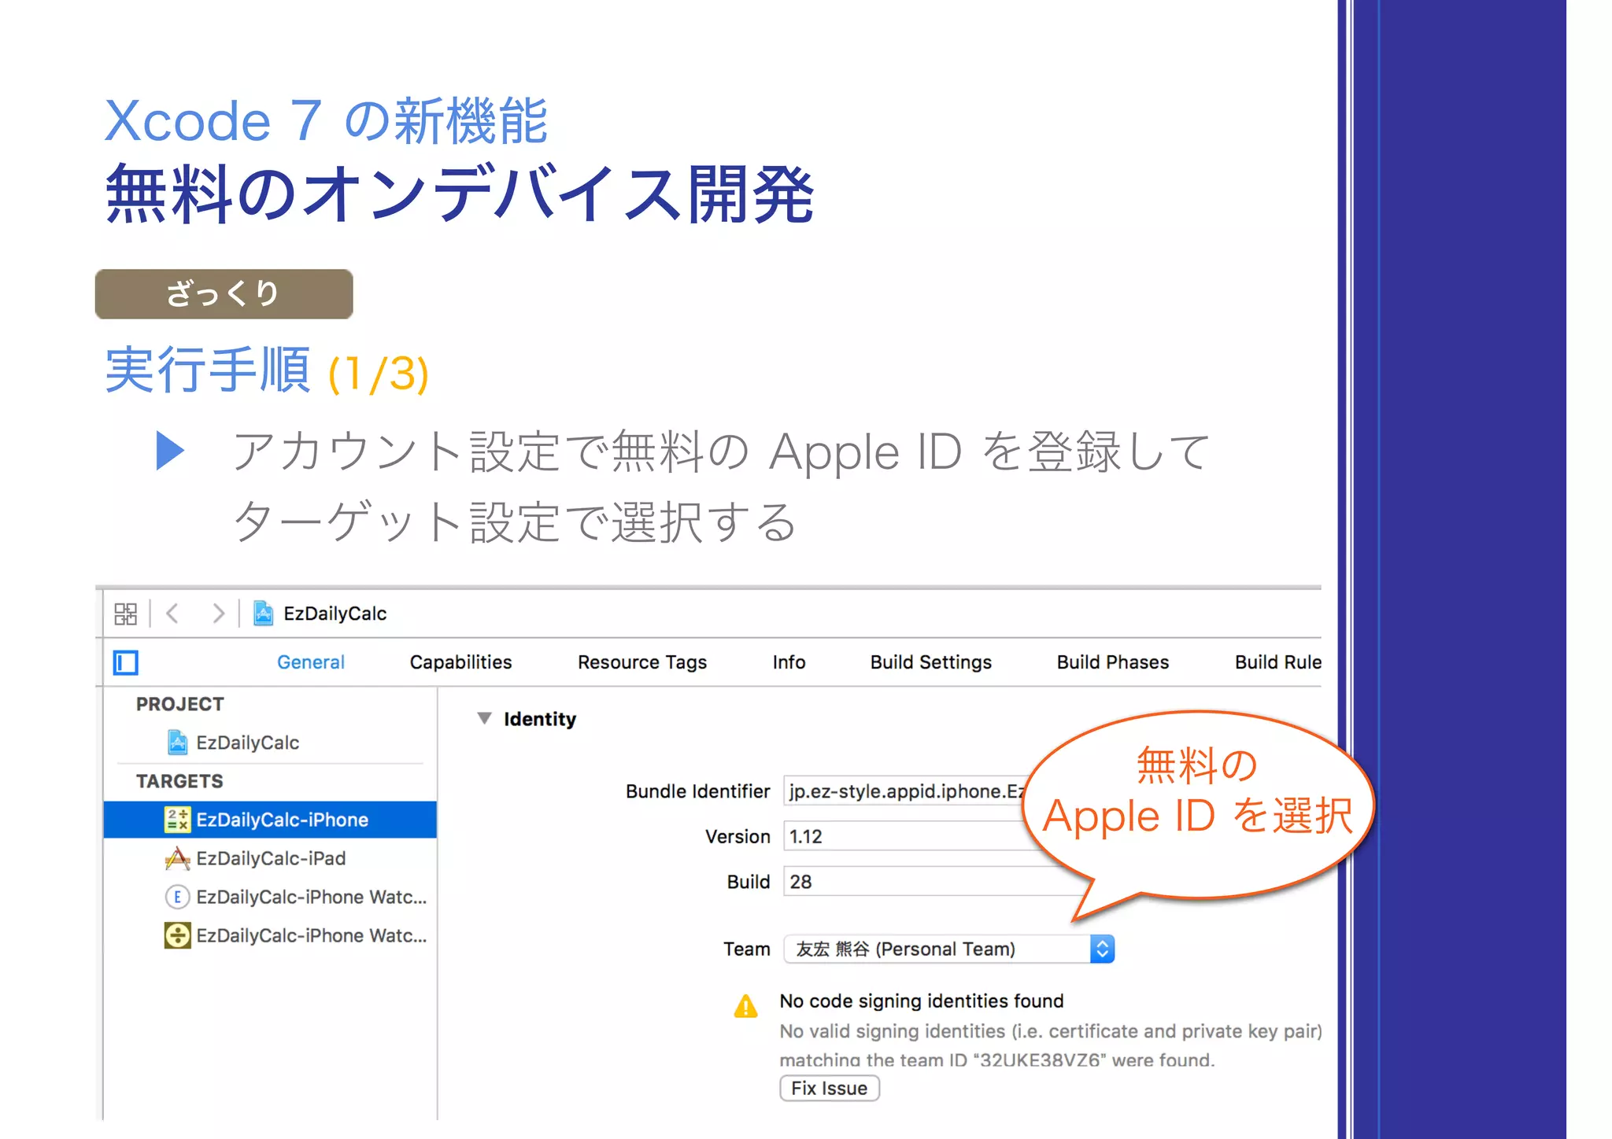
Task: Open the related items grid icon
Action: [x=125, y=614]
